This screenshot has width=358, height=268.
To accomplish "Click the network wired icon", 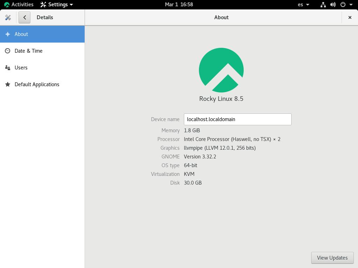I will tap(323, 5).
